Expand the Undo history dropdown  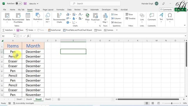click(x=35, y=30)
